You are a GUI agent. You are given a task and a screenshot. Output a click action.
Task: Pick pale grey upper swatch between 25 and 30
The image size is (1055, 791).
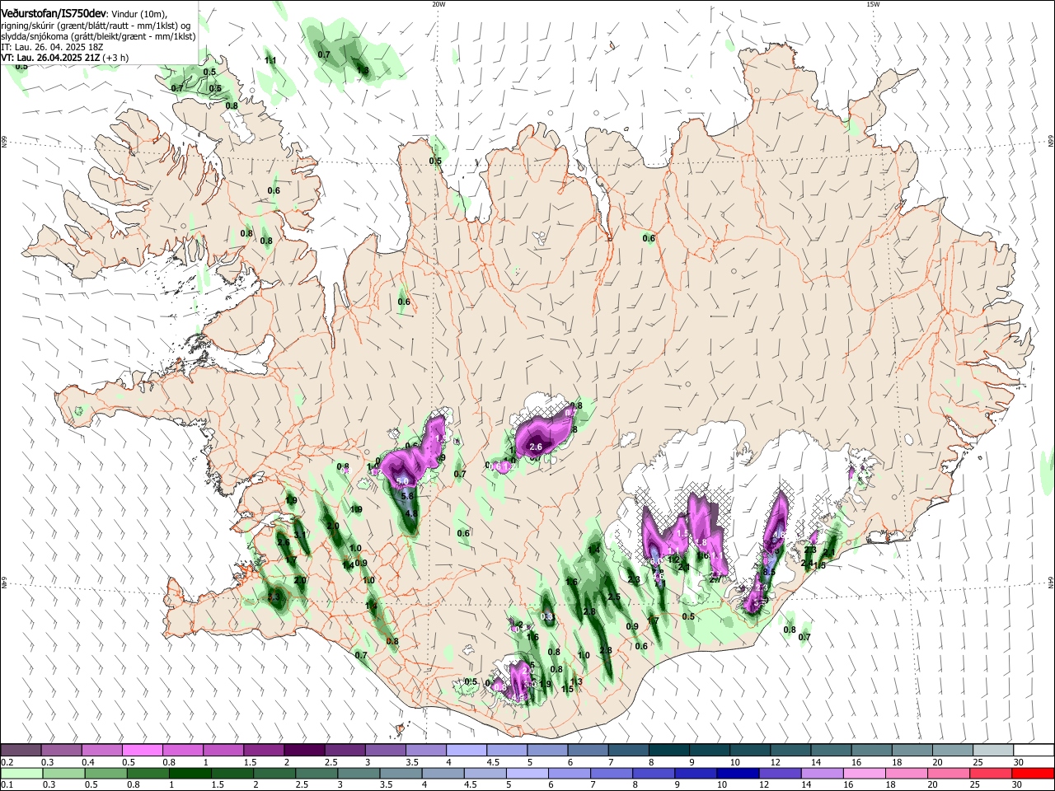point(993,750)
